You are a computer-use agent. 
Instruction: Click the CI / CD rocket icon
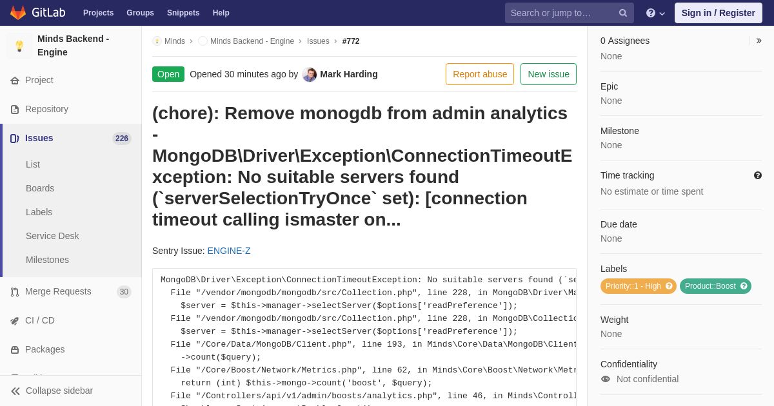pos(15,321)
